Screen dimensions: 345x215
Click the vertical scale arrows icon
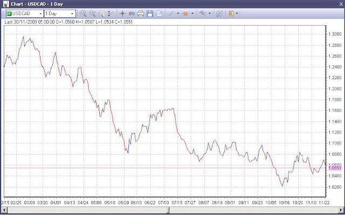pos(110,13)
